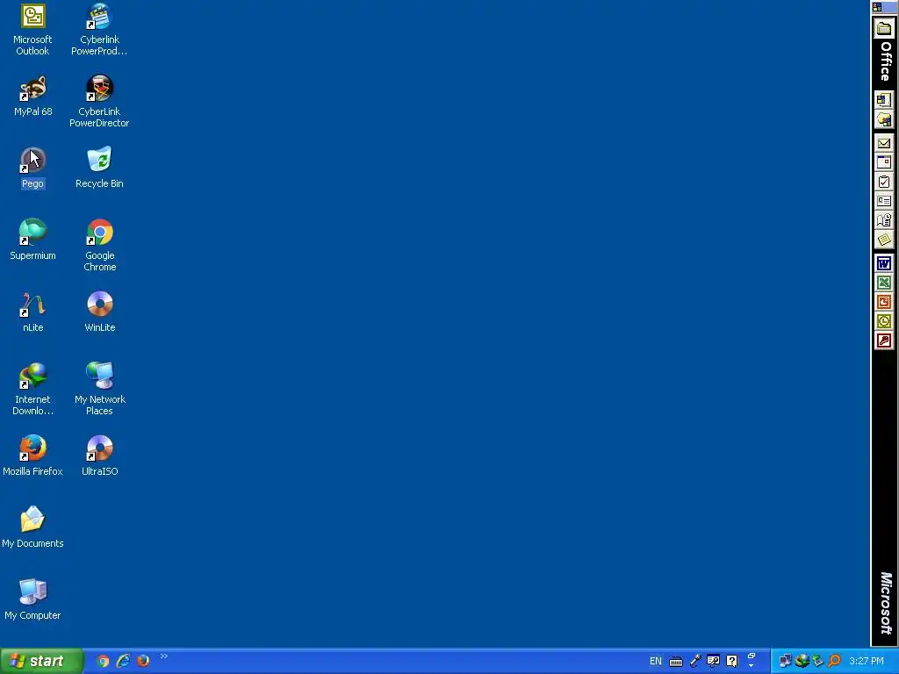Click Open Office Document in Shortcut Bar
899x674 pixels.
click(883, 119)
